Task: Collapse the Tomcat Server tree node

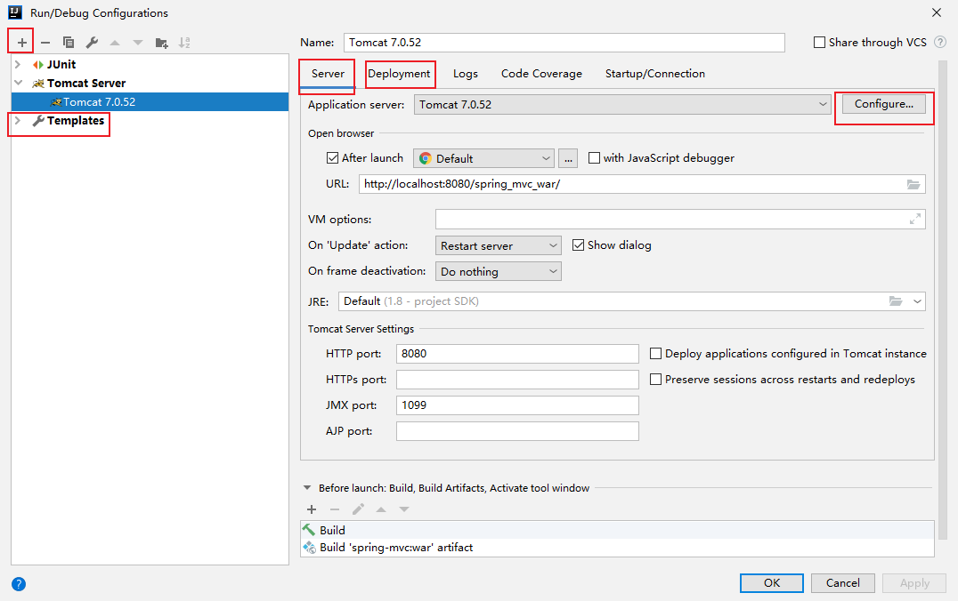Action: (18, 83)
